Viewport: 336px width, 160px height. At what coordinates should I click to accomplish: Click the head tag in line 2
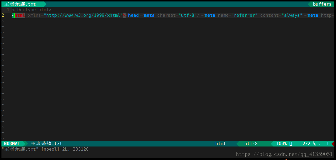click(133, 15)
